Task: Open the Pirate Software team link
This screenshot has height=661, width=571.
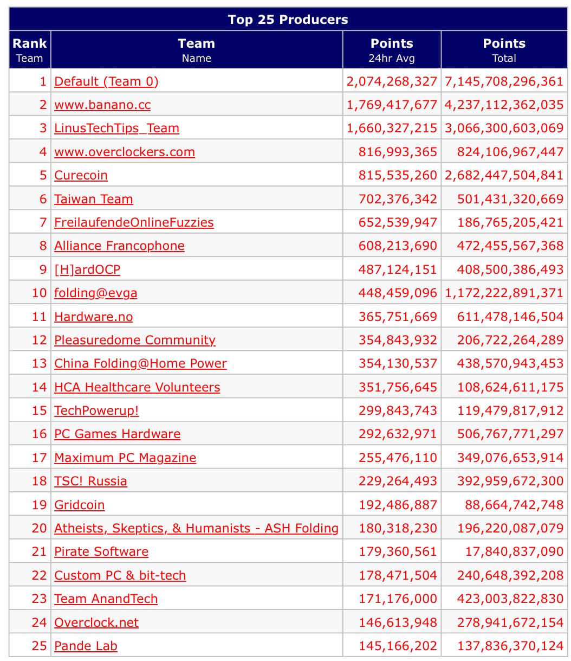Action: 101,551
